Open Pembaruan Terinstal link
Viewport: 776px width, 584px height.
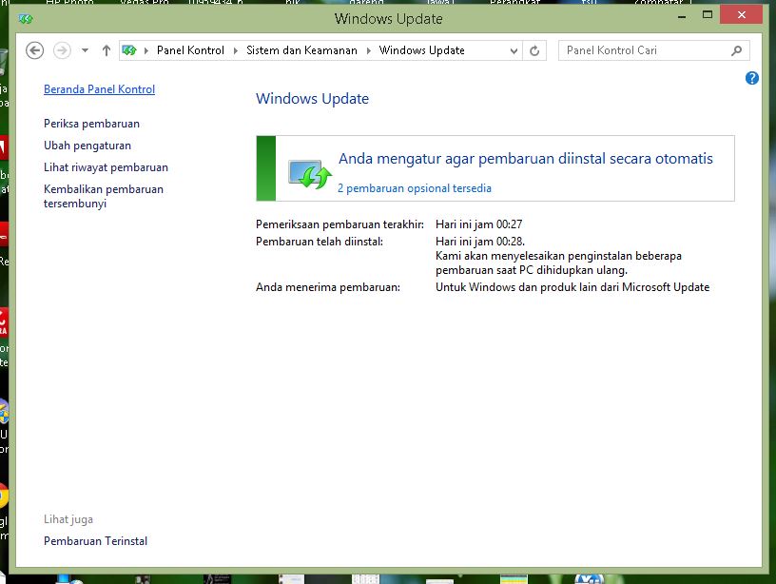95,541
